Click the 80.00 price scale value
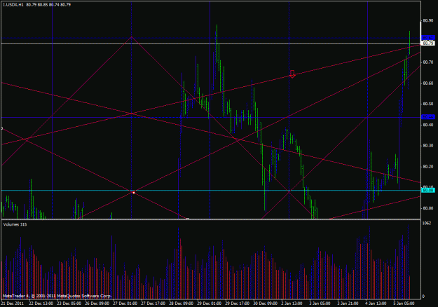Image resolution: width=438 pixels, height=307 pixels. [428, 208]
